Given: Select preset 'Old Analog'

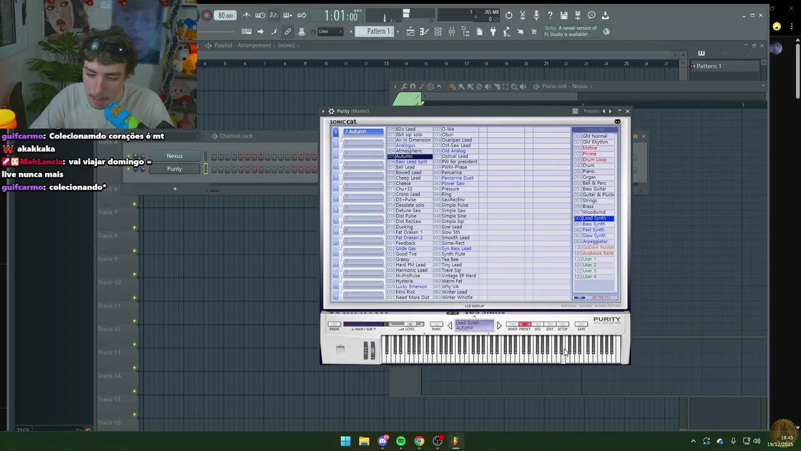Looking at the screenshot, I should [454, 151].
